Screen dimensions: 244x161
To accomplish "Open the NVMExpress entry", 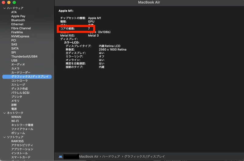I will (20, 36).
